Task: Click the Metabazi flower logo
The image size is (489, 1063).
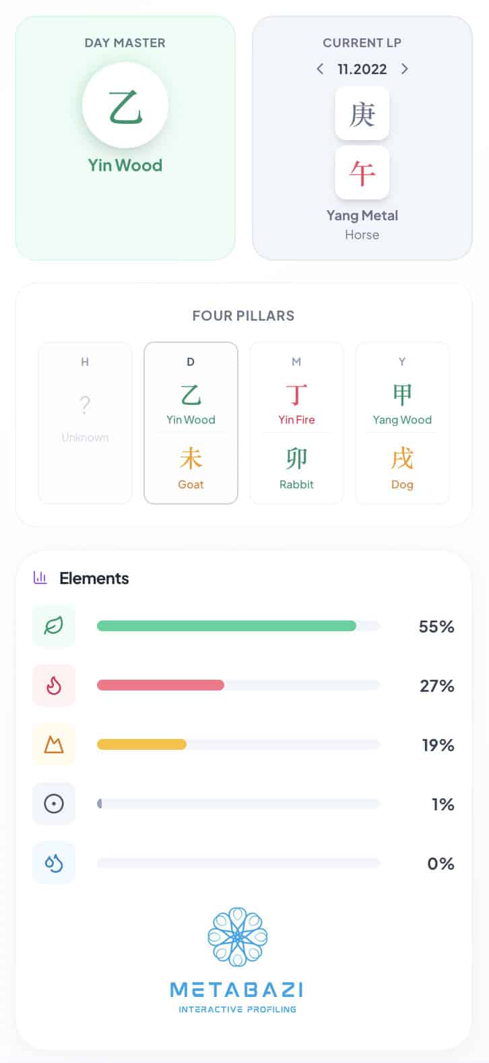Action: (238, 937)
